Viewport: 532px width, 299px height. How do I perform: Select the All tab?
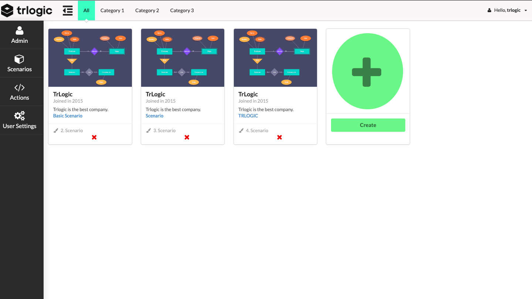tap(86, 10)
